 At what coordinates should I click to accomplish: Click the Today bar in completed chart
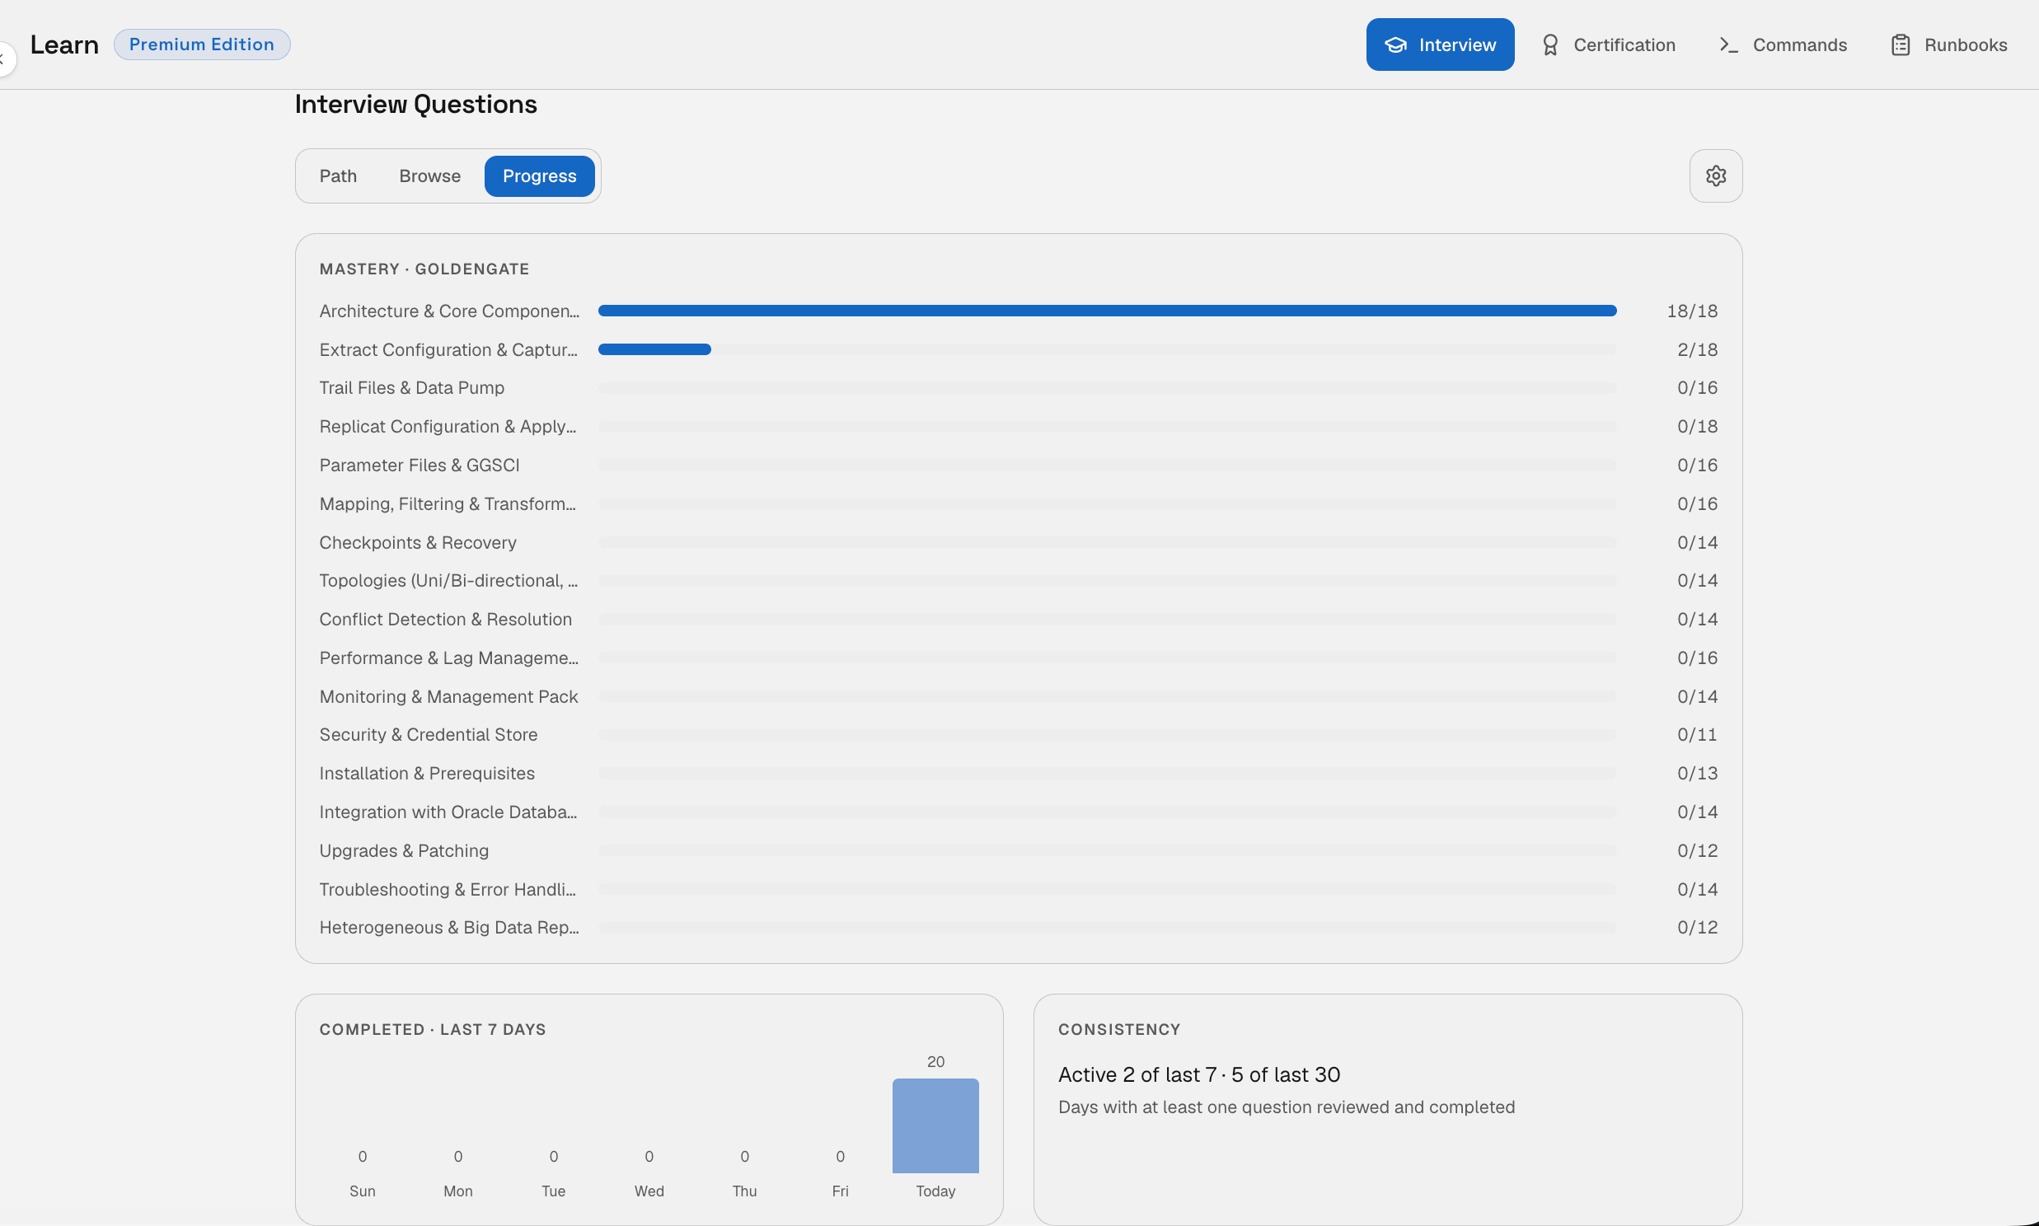click(935, 1126)
